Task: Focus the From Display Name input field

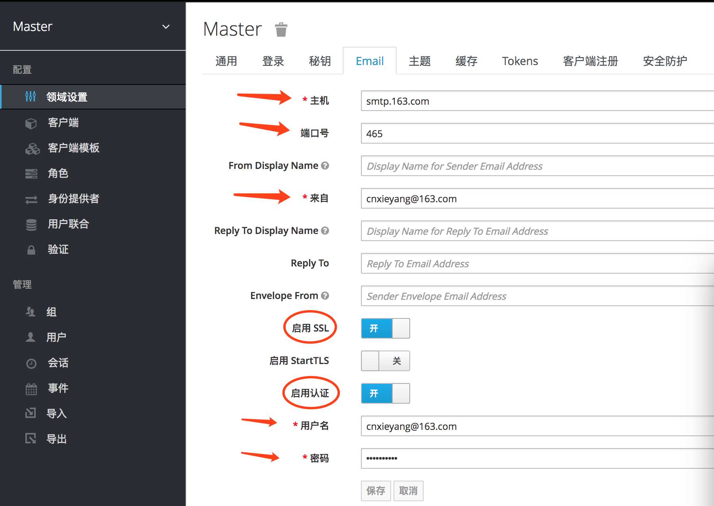Action: click(537, 166)
